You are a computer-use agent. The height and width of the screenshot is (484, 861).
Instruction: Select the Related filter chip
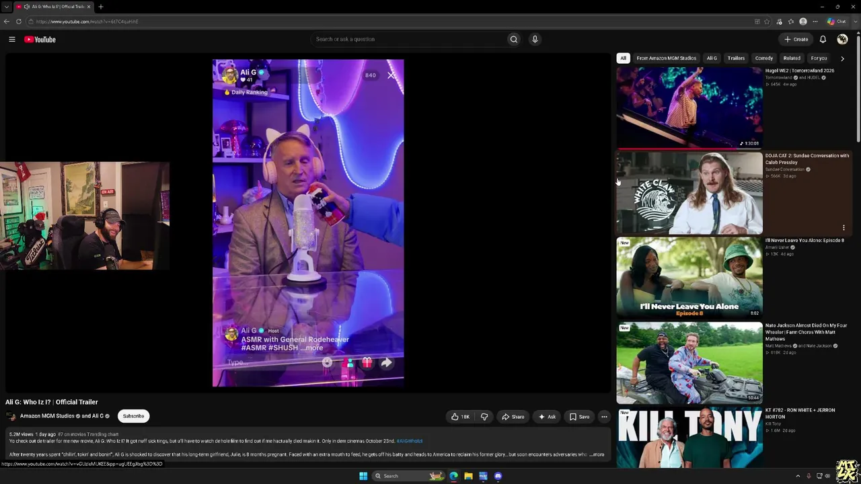pyautogui.click(x=792, y=58)
